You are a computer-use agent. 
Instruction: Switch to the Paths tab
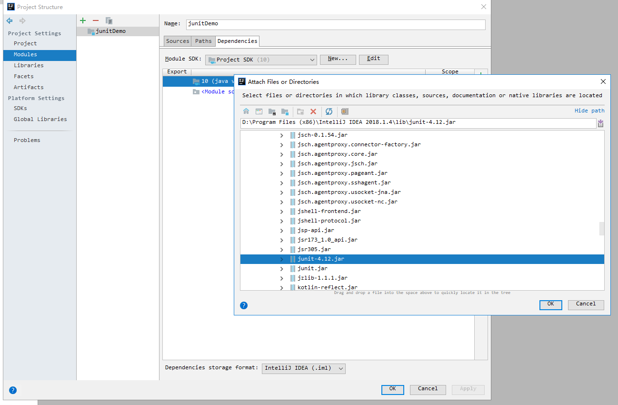(x=203, y=41)
